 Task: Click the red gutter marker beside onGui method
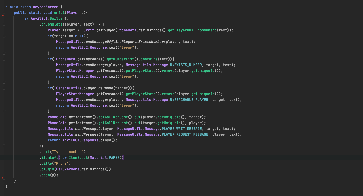tap(2, 15)
